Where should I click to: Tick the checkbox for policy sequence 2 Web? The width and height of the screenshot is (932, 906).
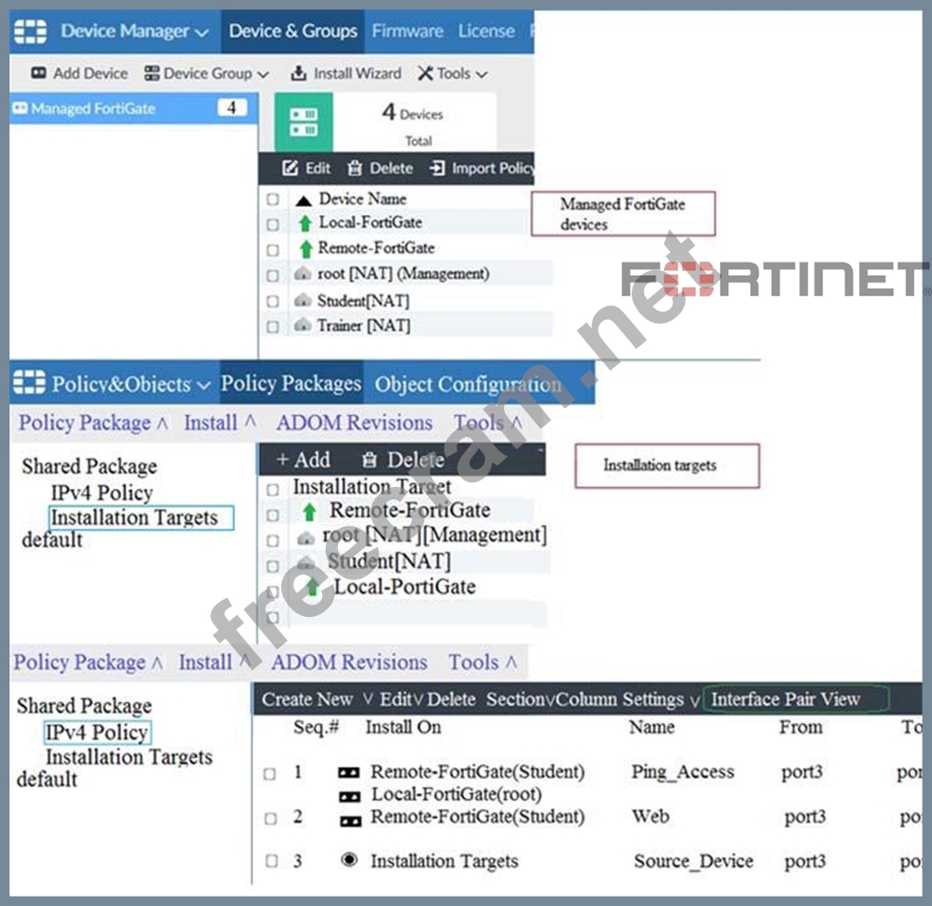click(x=271, y=819)
